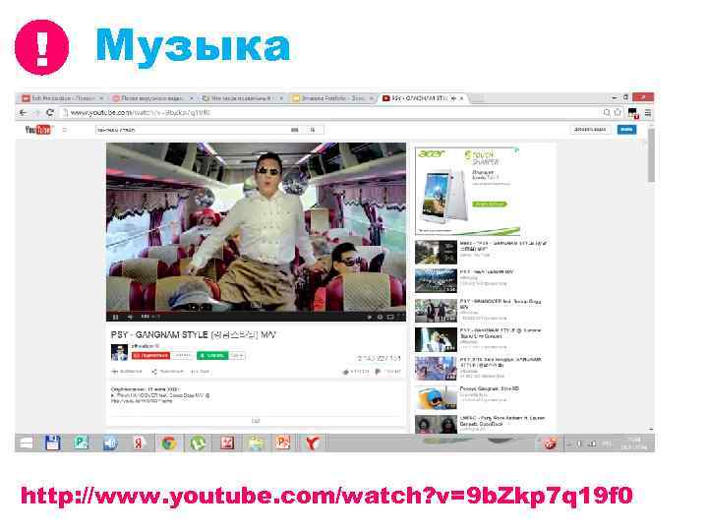Open the Chrome hamburger menu
This screenshot has width=708, height=531.
click(648, 113)
